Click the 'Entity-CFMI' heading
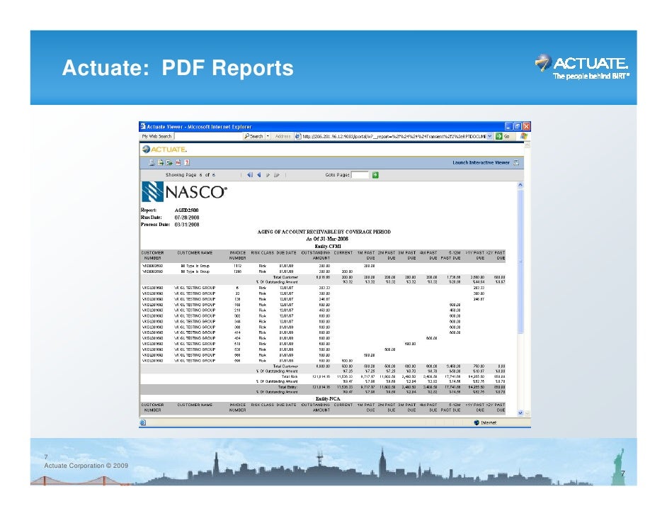The height and width of the screenshot is (516, 667). tap(328, 247)
